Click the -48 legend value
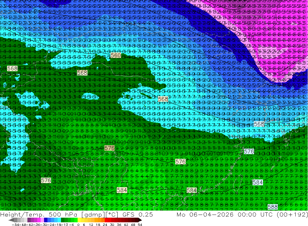 coord(22,225)
